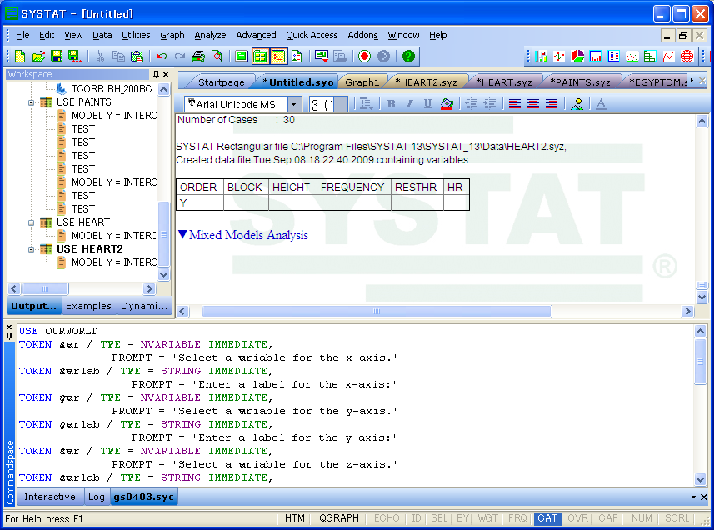Switch to the Startpage tab
The height and width of the screenshot is (530, 714).
coord(222,82)
